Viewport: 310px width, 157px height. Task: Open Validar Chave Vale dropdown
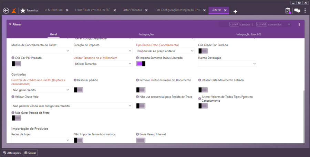[x=72, y=106]
